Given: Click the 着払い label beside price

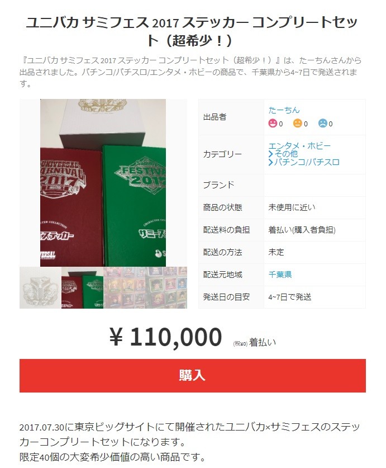Looking at the screenshot, I should pos(263,342).
